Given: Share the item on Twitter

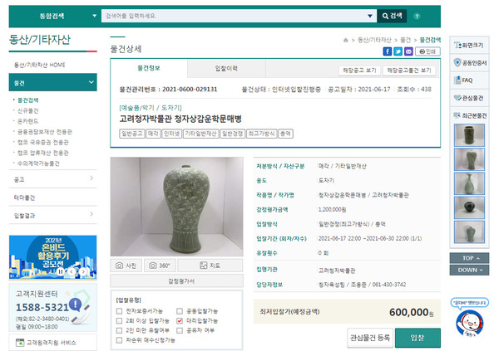Looking at the screenshot, I should point(398,51).
